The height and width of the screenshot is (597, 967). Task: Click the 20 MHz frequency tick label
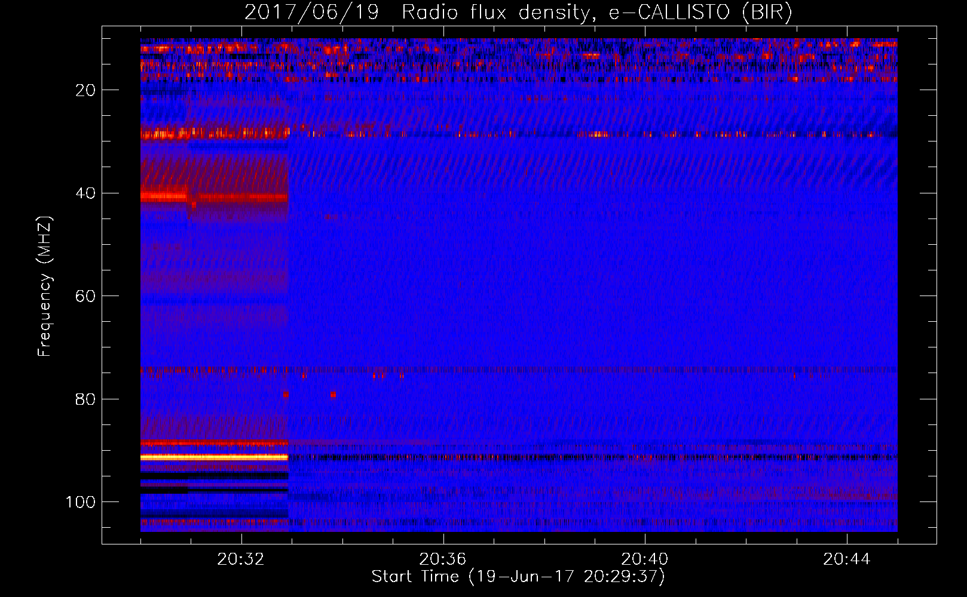85,90
